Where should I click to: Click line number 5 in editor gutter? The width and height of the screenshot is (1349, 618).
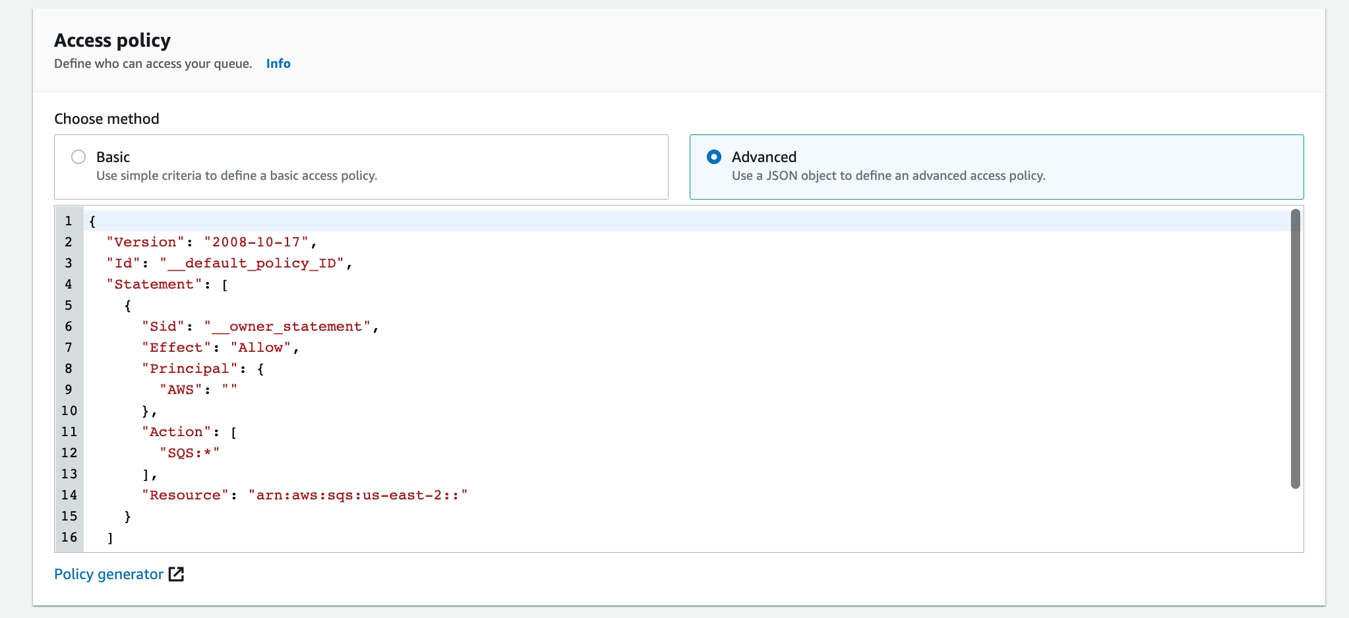point(69,306)
